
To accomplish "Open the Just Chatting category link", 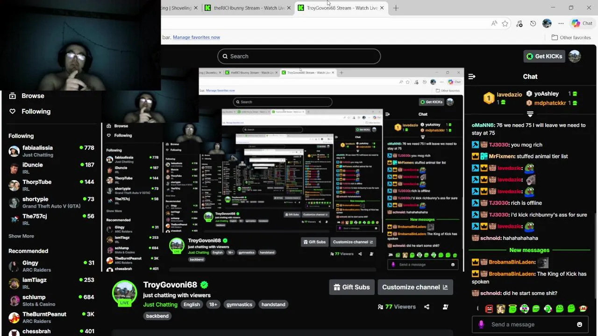I will click(x=160, y=304).
